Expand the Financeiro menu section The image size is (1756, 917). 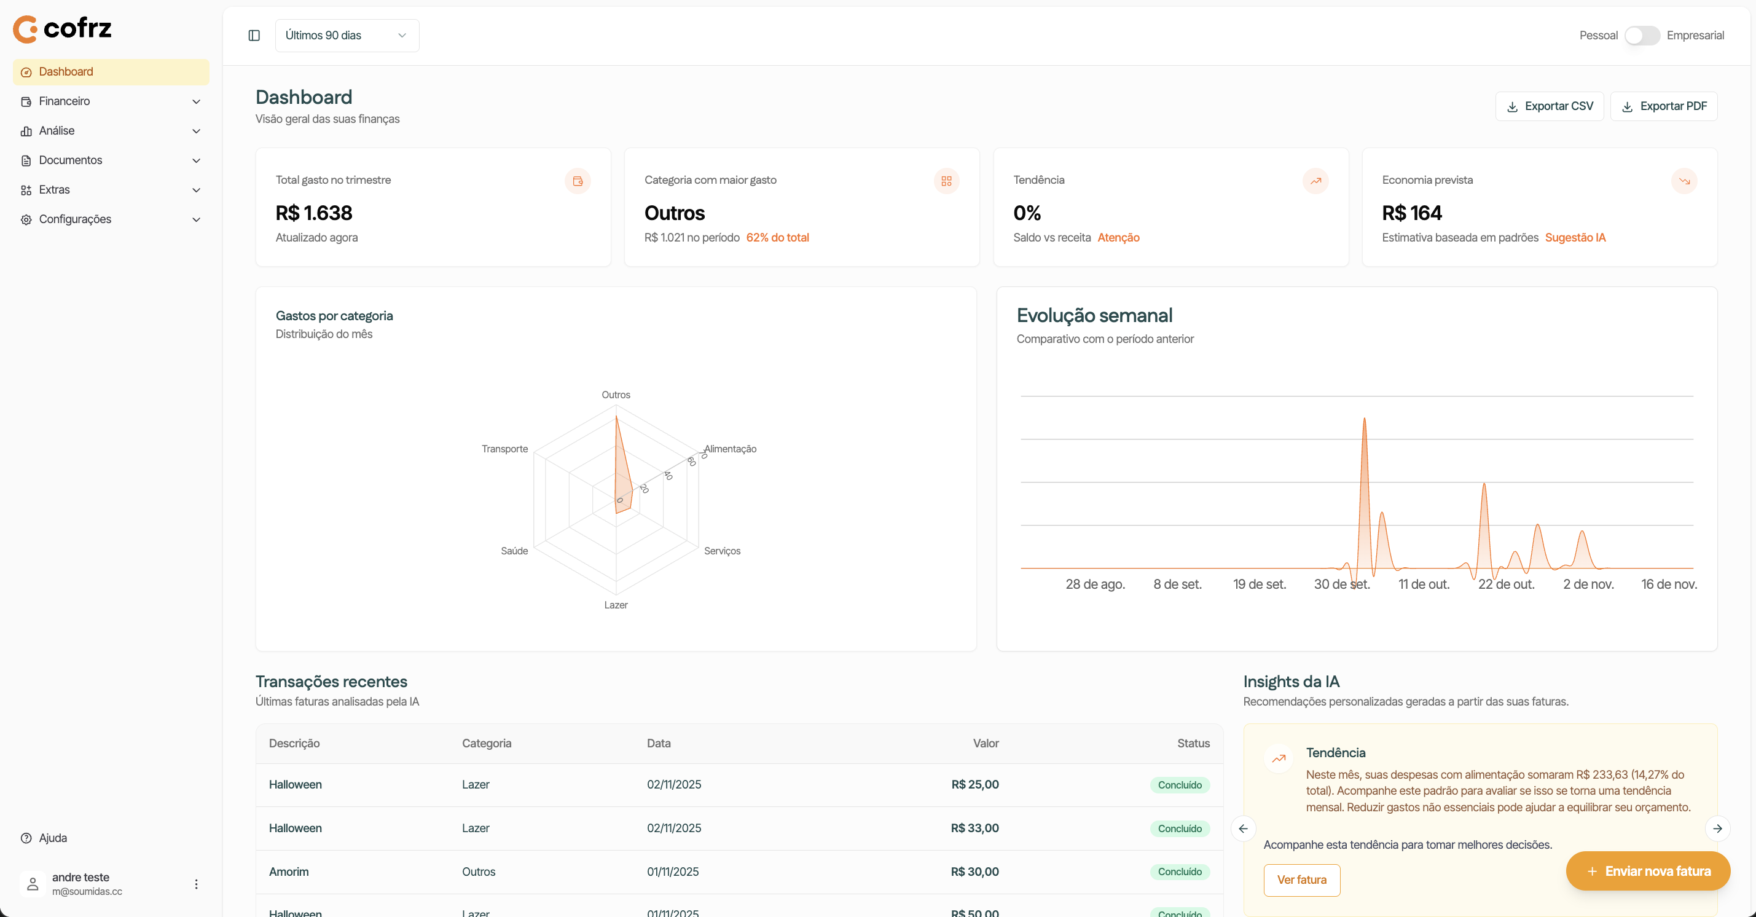point(111,101)
